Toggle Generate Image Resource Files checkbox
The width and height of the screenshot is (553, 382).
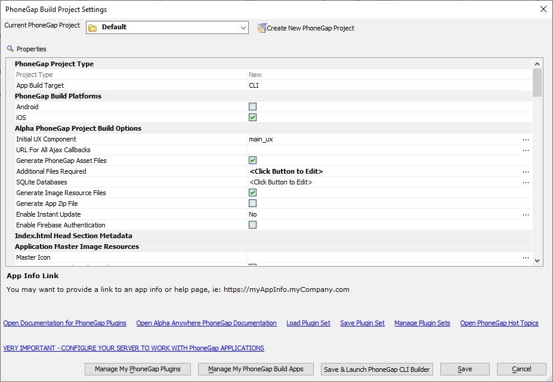252,193
